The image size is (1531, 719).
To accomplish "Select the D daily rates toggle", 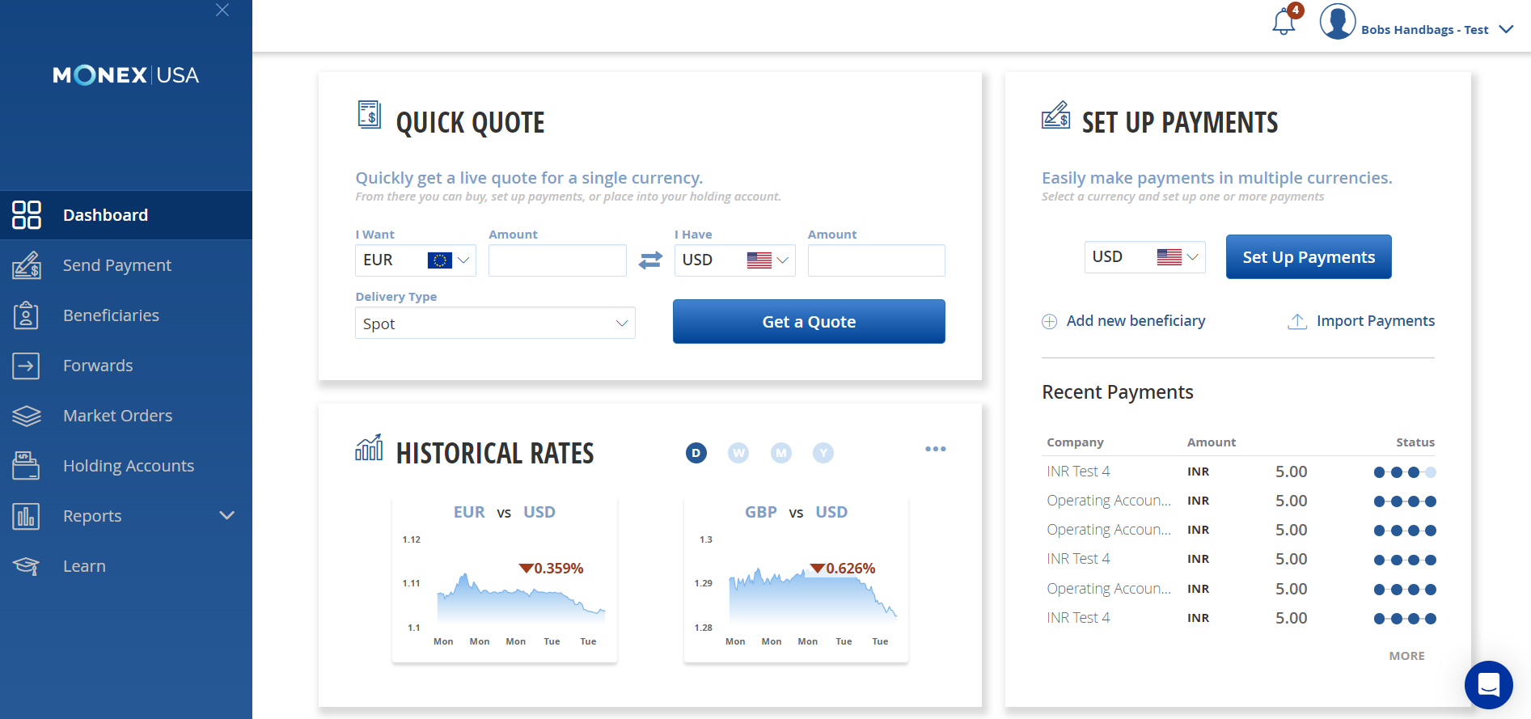I will (696, 453).
